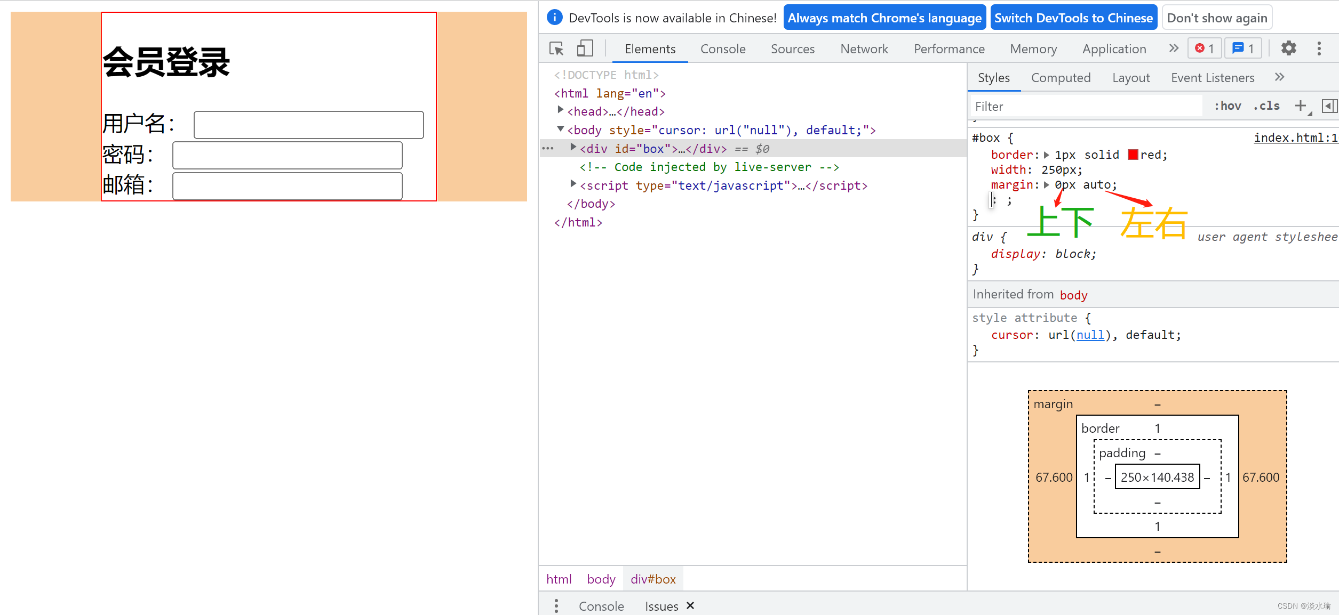Click the right margin value 67.600

pyautogui.click(x=1261, y=477)
